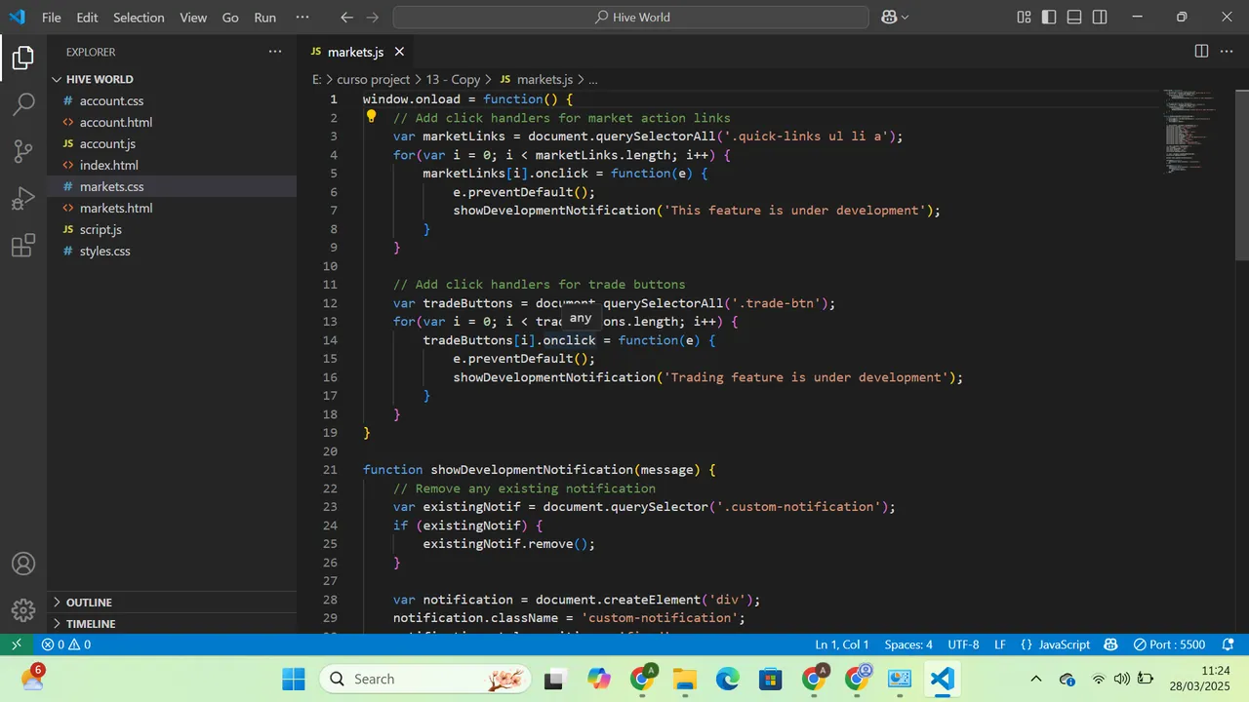Click the Split Editor Right icon
Screen dimensions: 1249x702
[1201, 52]
